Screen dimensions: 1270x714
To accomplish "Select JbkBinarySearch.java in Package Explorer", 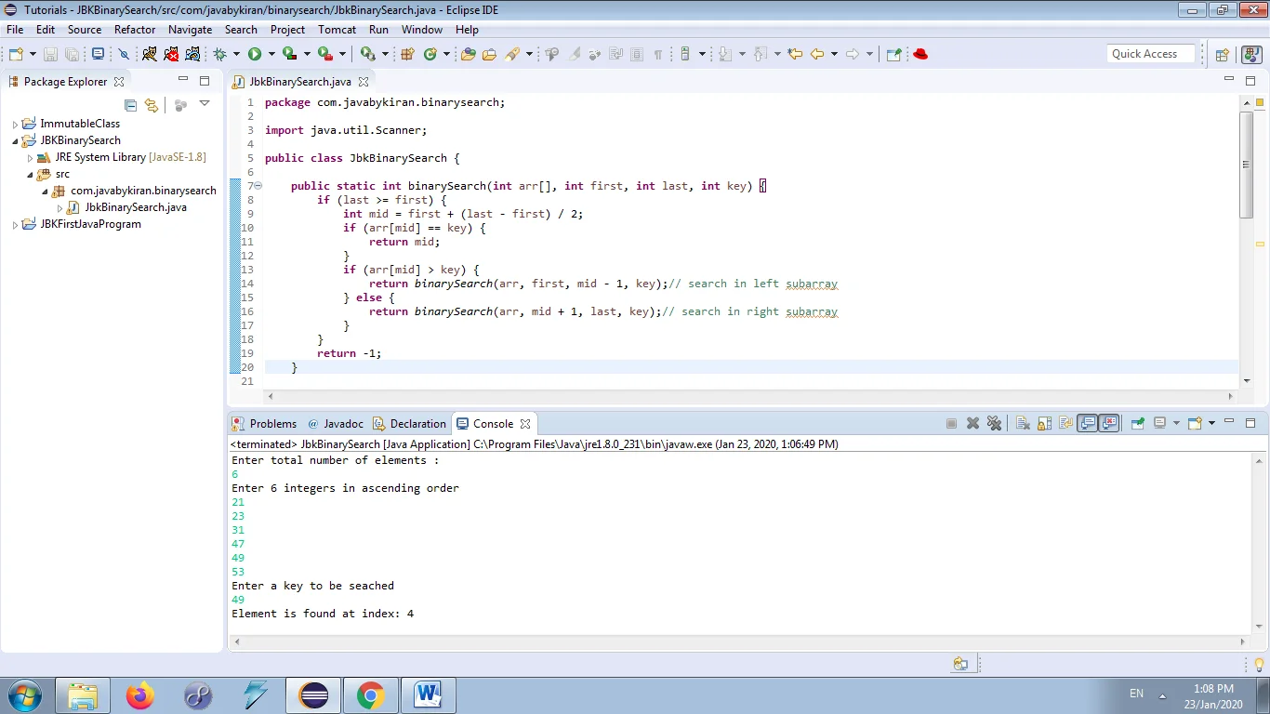I will click(x=137, y=206).
